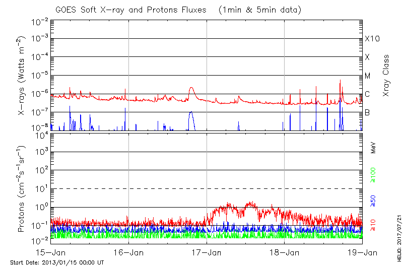The height and width of the screenshot is (267, 403).
Task: Click the C class label on the right axis
Action: (x=367, y=94)
